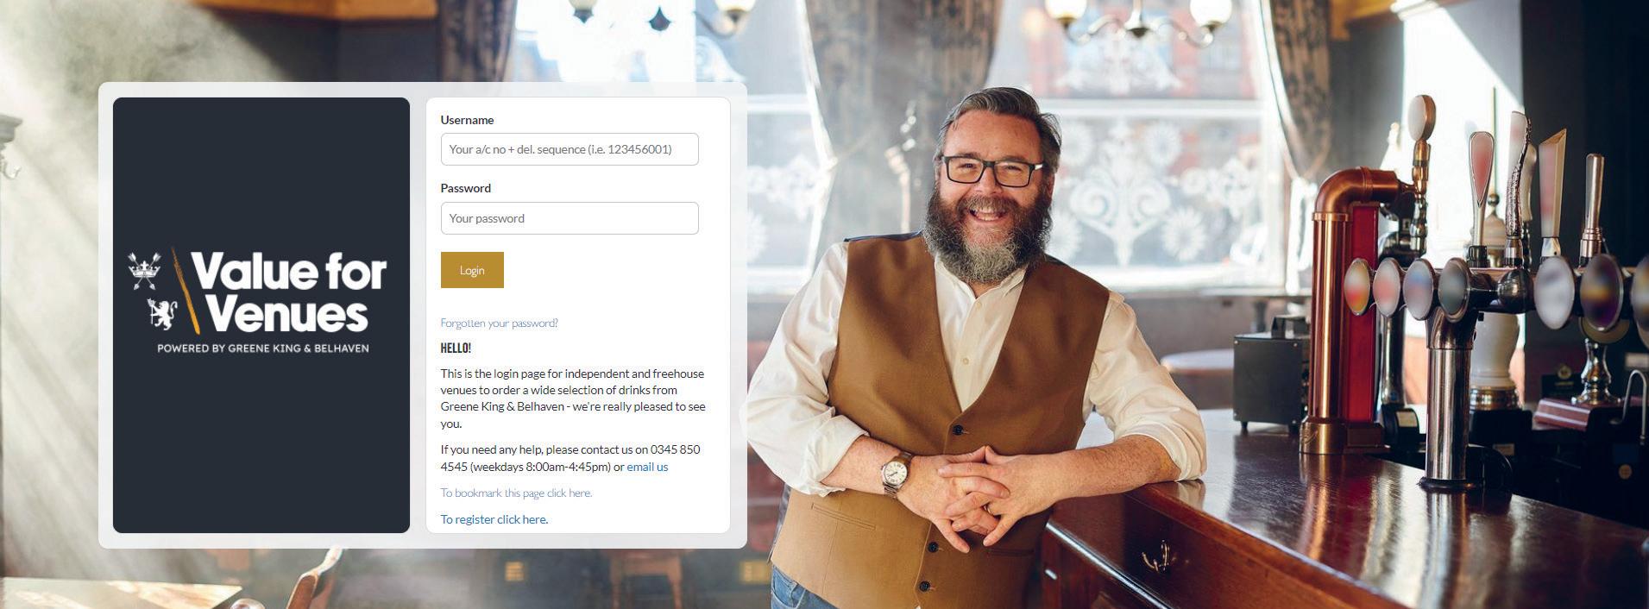Image resolution: width=1649 pixels, height=609 pixels.
Task: Click the contact phone number help text
Action: tap(570, 458)
